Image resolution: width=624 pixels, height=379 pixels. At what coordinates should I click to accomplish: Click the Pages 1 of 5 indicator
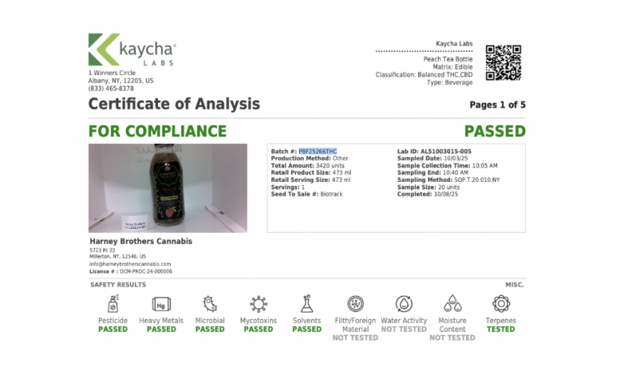coord(497,105)
